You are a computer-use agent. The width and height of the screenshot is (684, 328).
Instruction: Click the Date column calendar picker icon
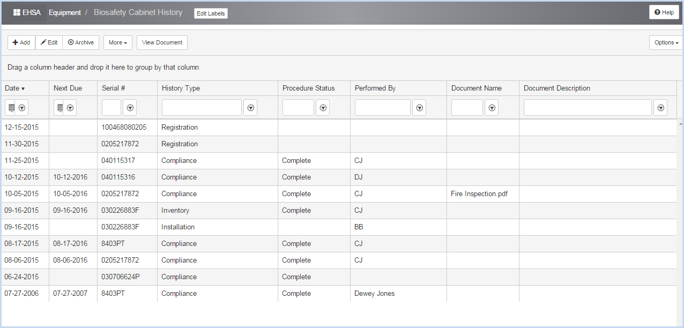click(x=11, y=108)
